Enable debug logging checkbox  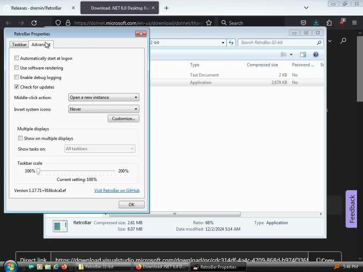click(x=16, y=77)
